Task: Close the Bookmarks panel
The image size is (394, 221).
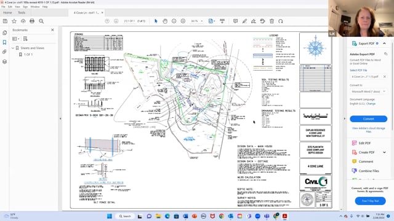Action: pos(52,30)
